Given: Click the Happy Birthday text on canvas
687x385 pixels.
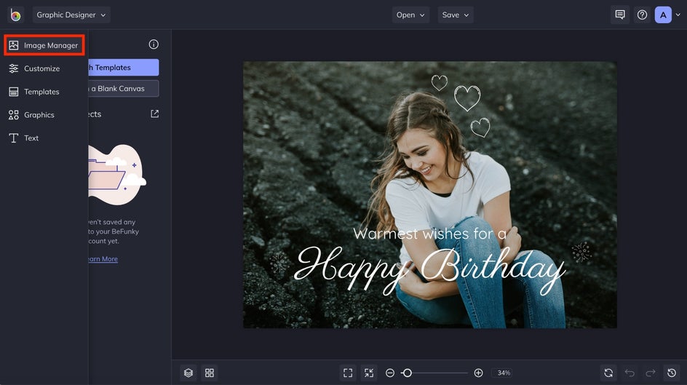Looking at the screenshot, I should 429,266.
